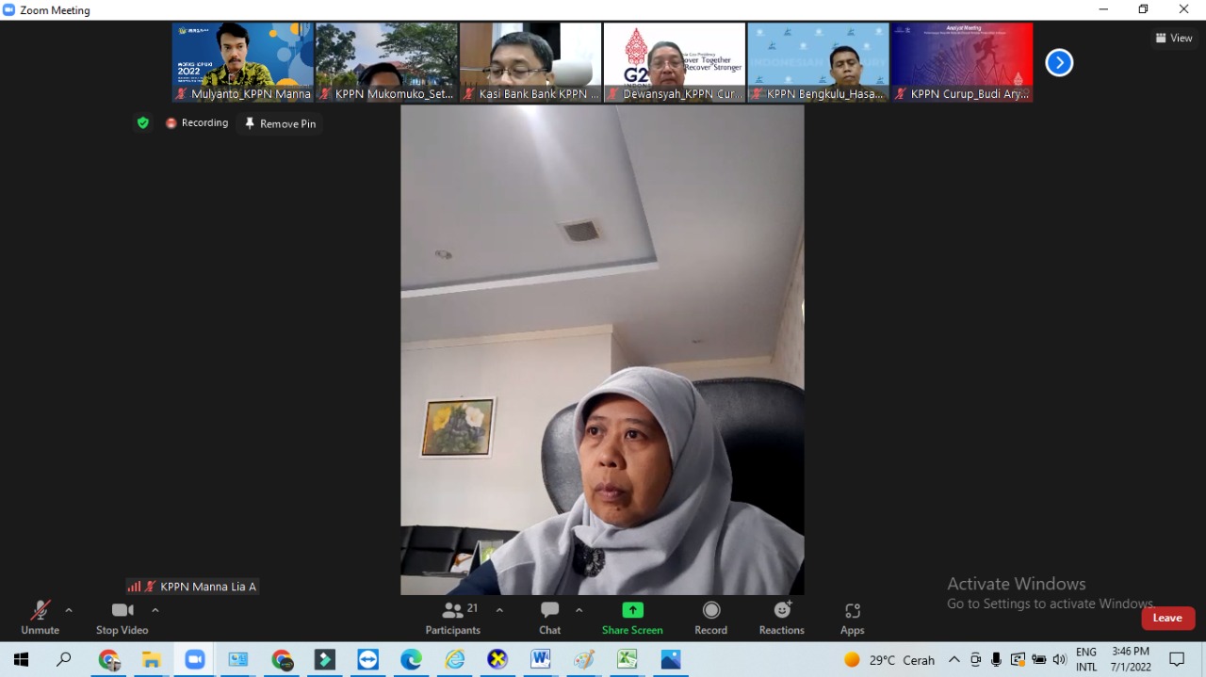Open video options arrow next to Stop Video
Image resolution: width=1206 pixels, height=677 pixels.
pos(155,610)
